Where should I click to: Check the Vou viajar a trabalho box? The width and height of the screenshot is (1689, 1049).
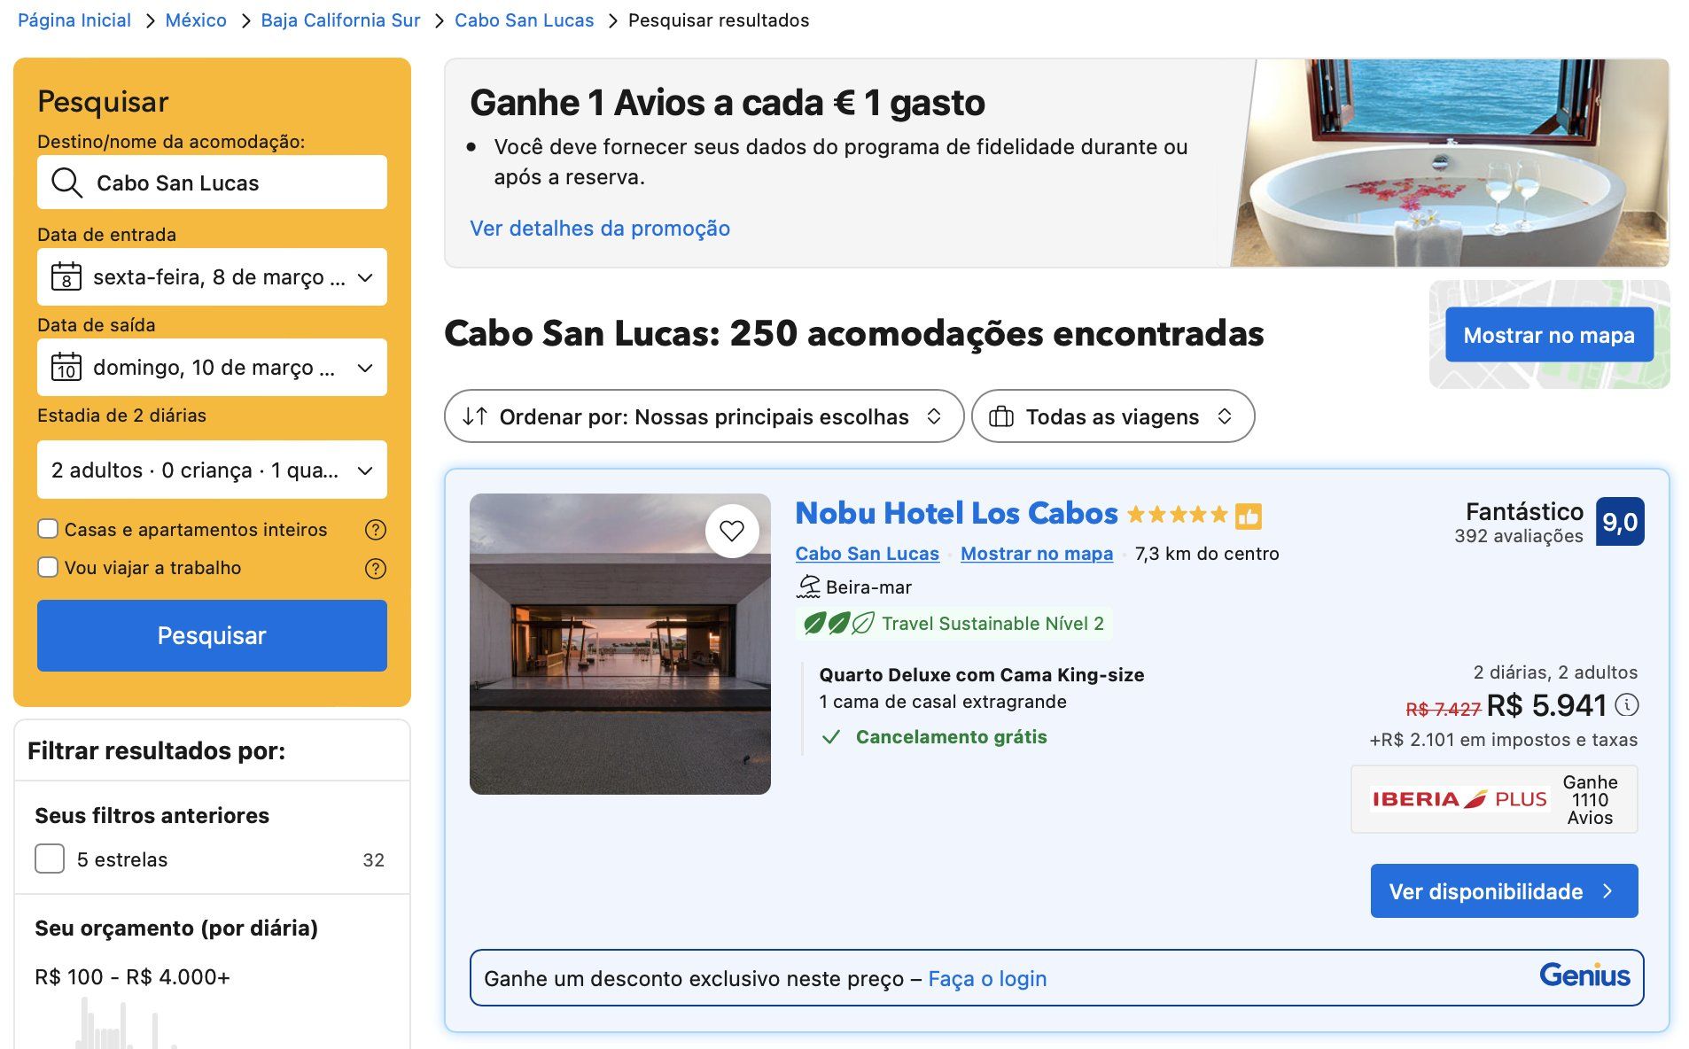coord(48,567)
